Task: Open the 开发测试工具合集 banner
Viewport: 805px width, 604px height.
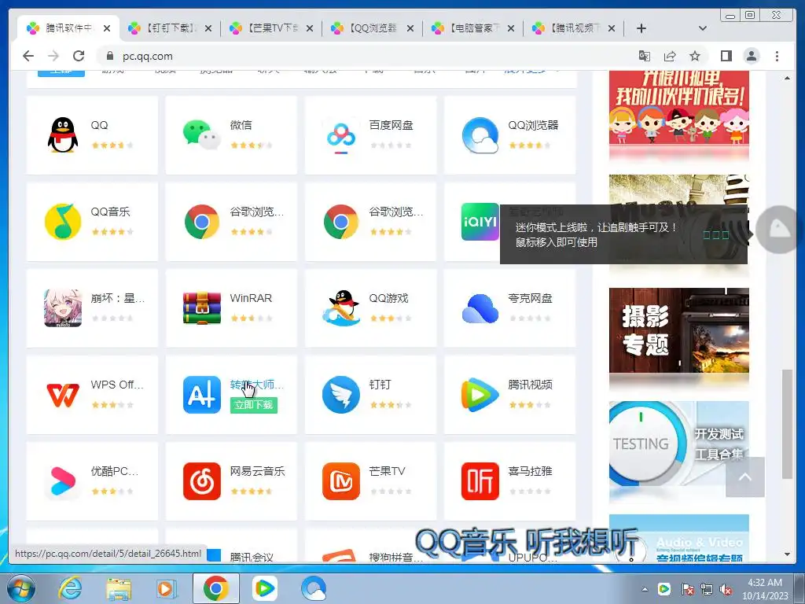Action: 678,444
